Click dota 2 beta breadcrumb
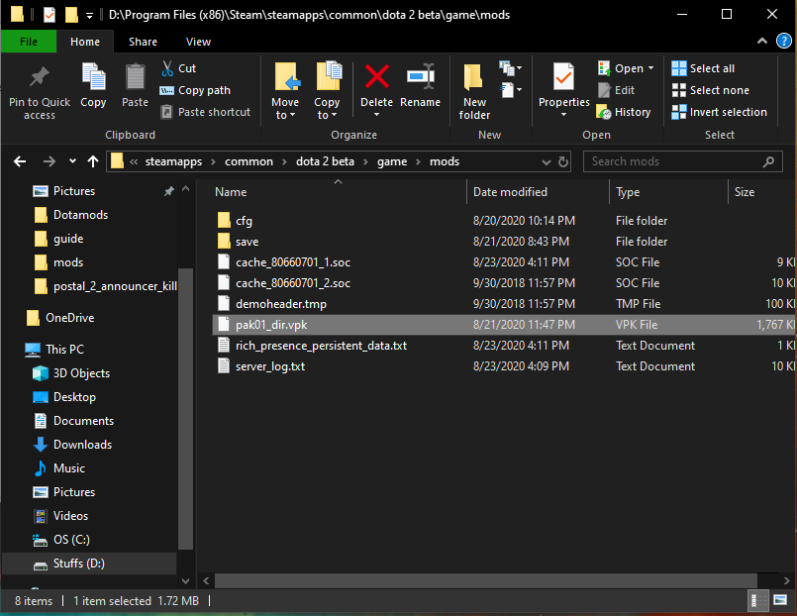The width and height of the screenshot is (797, 616). click(326, 161)
